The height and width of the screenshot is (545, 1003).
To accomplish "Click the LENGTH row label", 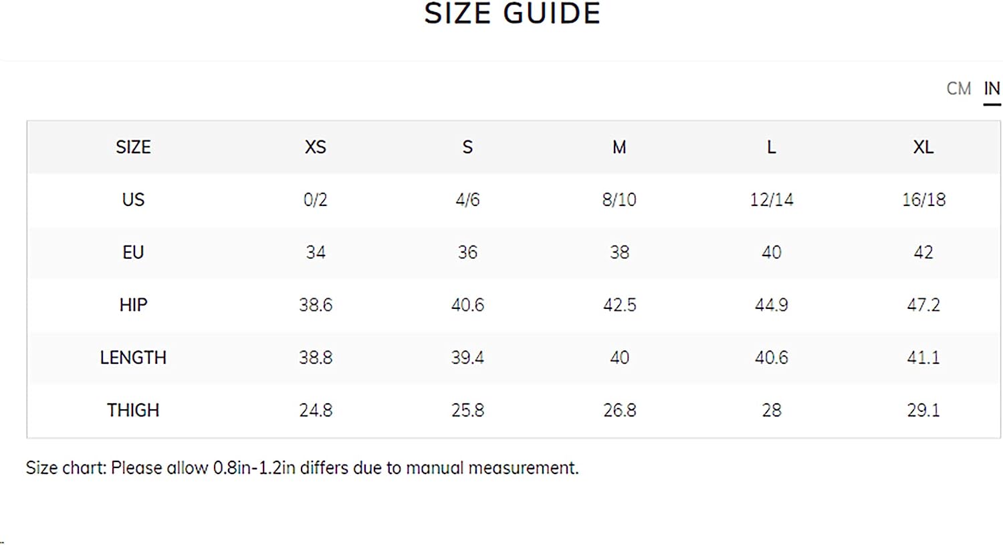I will (133, 358).
